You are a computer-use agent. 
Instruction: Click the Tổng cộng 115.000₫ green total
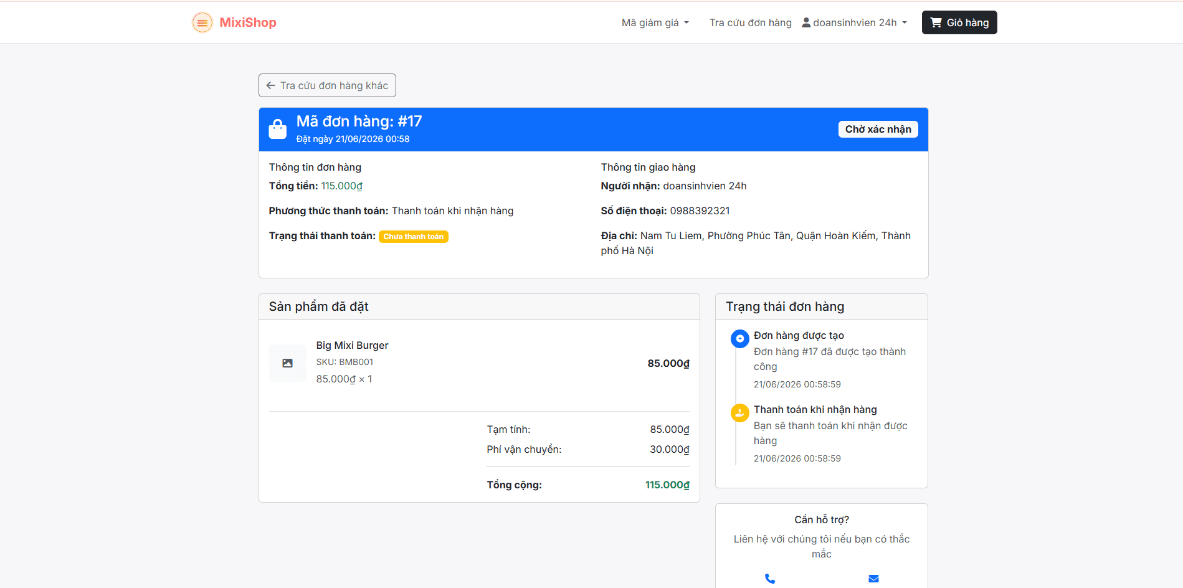pyautogui.click(x=667, y=485)
